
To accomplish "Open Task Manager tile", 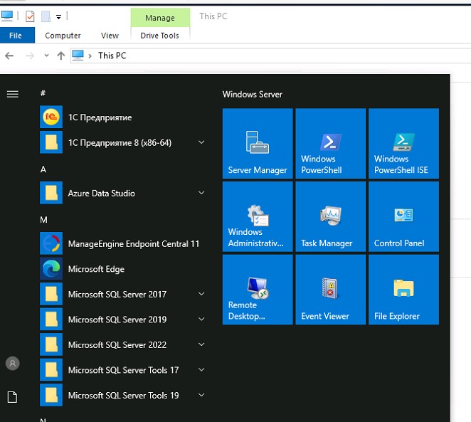I will point(330,216).
